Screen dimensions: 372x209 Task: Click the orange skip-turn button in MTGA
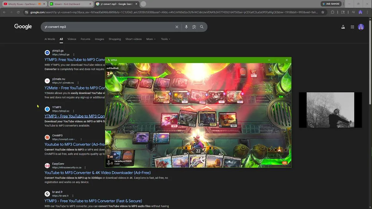pos(285,163)
